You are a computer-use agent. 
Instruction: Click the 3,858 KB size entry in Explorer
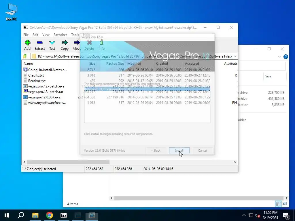(278, 105)
